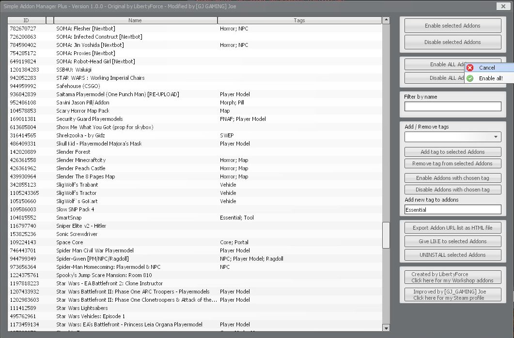
Task: Select 'Slender Forest' addon row
Action: click(195, 152)
